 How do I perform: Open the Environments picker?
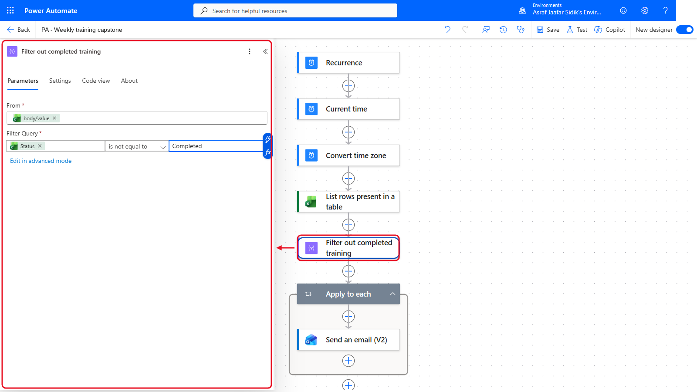click(x=560, y=10)
